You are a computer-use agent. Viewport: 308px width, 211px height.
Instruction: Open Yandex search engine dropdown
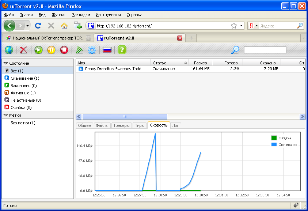click(253, 26)
